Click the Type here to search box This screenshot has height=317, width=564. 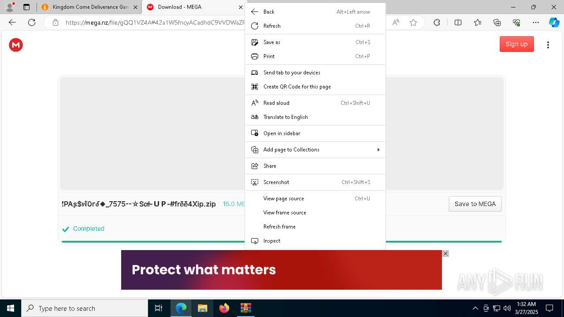tap(85, 308)
